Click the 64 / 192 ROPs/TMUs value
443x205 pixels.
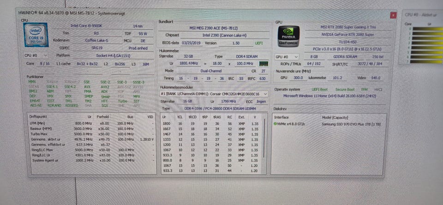(314, 64)
